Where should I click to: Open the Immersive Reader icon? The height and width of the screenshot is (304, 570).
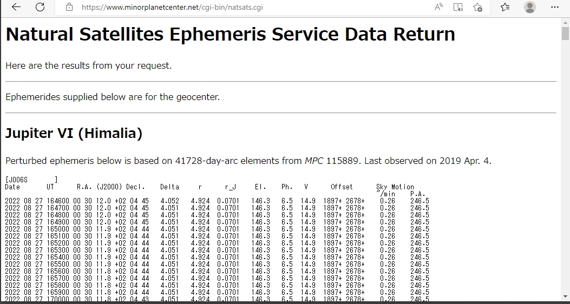tap(458, 7)
